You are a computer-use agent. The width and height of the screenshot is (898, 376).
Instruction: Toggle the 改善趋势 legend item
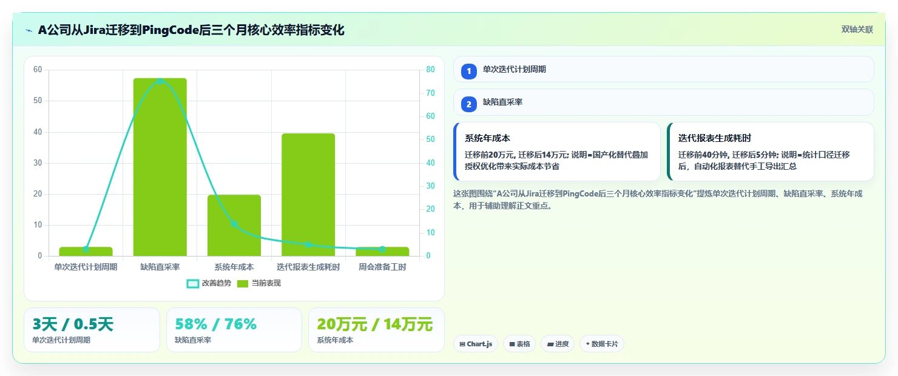209,283
